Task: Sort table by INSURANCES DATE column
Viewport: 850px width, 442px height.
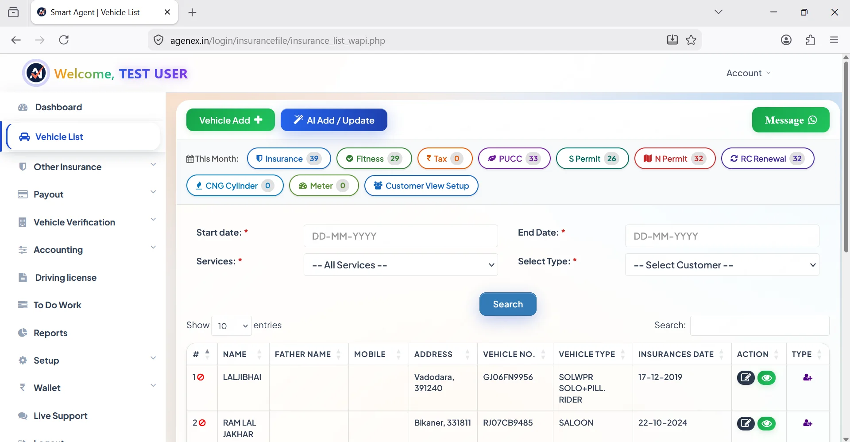Action: (682, 354)
